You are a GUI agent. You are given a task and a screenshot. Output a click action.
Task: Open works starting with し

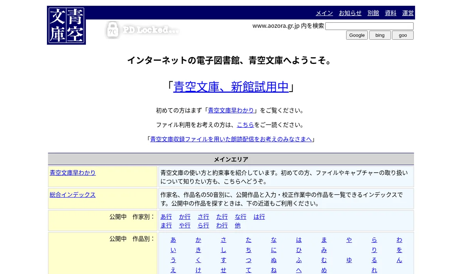[223, 250]
